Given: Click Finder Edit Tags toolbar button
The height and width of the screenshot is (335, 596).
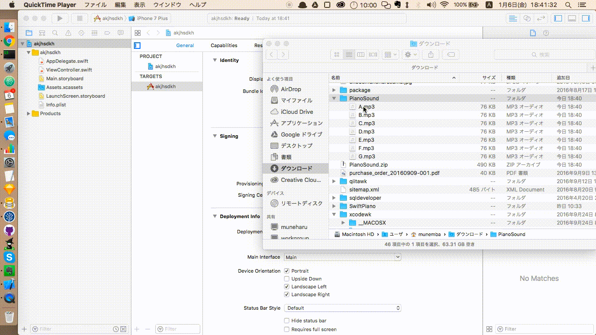Looking at the screenshot, I should 451,55.
